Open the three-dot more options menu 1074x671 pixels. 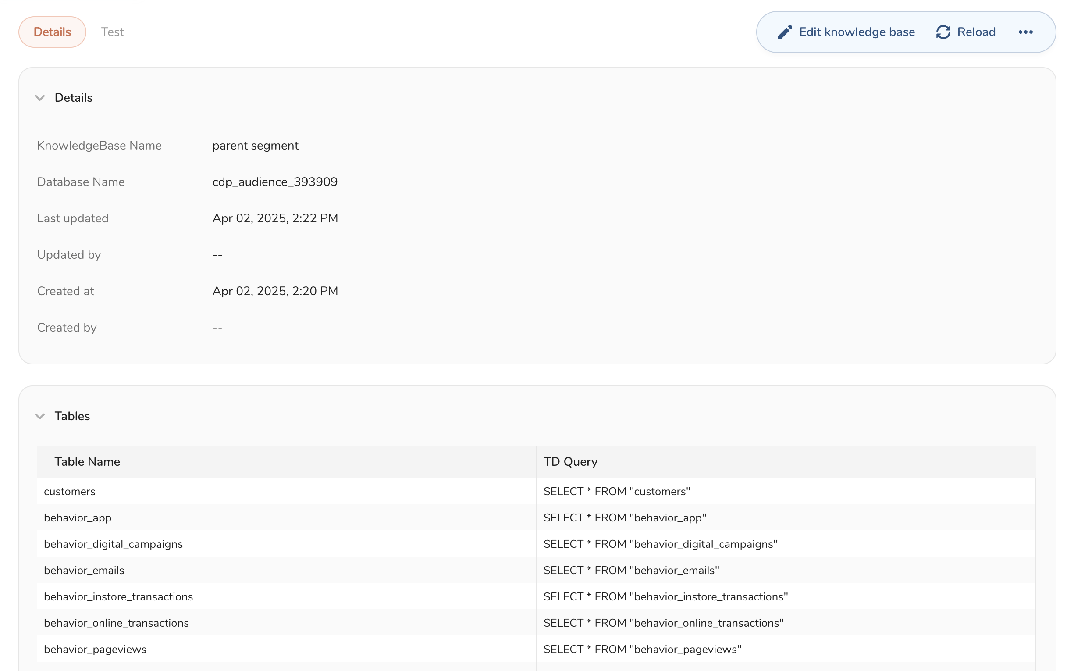click(1025, 32)
